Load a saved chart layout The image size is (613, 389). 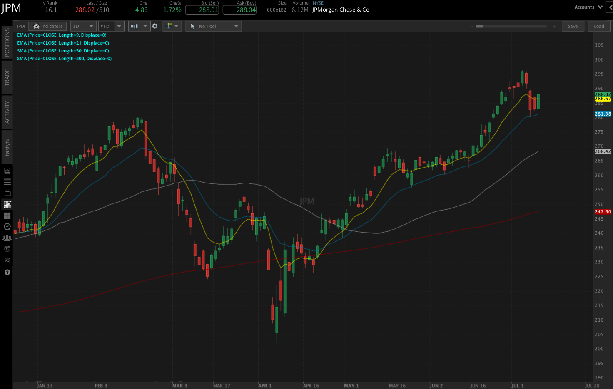coord(599,26)
